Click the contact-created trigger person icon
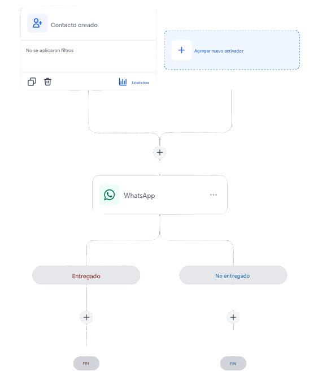This screenshot has height=384, width=318. 37,23
